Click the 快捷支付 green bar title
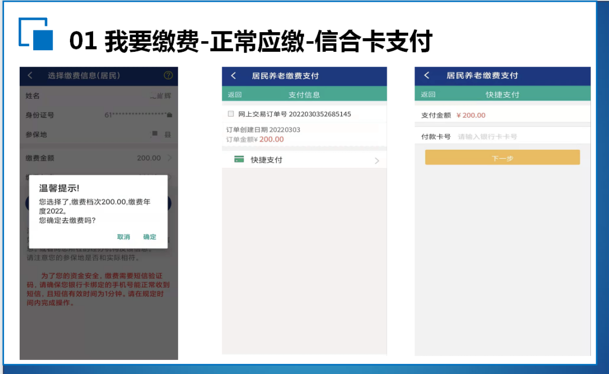Viewport: 609px width, 374px height. pos(502,95)
